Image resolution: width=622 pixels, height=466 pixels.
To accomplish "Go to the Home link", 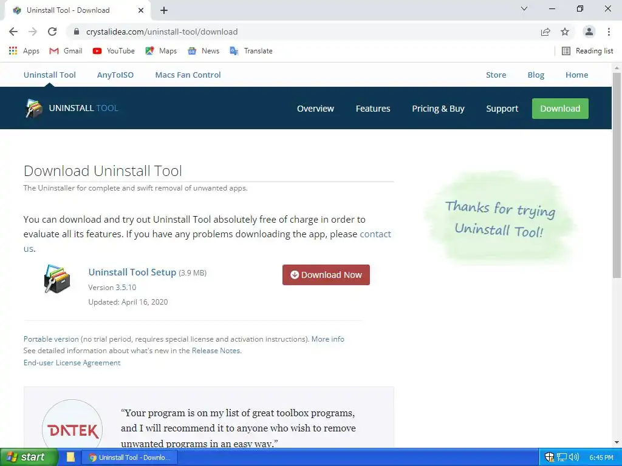I will coord(577,75).
